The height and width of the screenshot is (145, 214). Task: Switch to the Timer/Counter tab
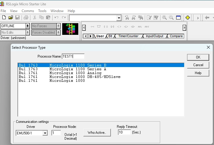128,36
